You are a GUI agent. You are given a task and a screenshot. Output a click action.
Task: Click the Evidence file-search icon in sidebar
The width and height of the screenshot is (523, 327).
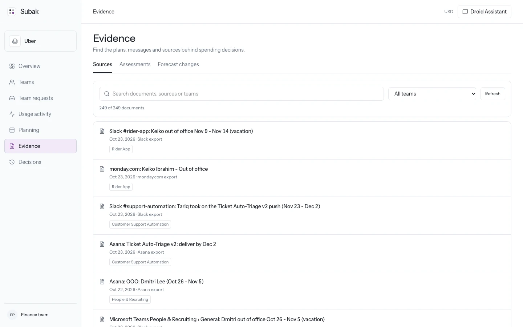[12, 146]
